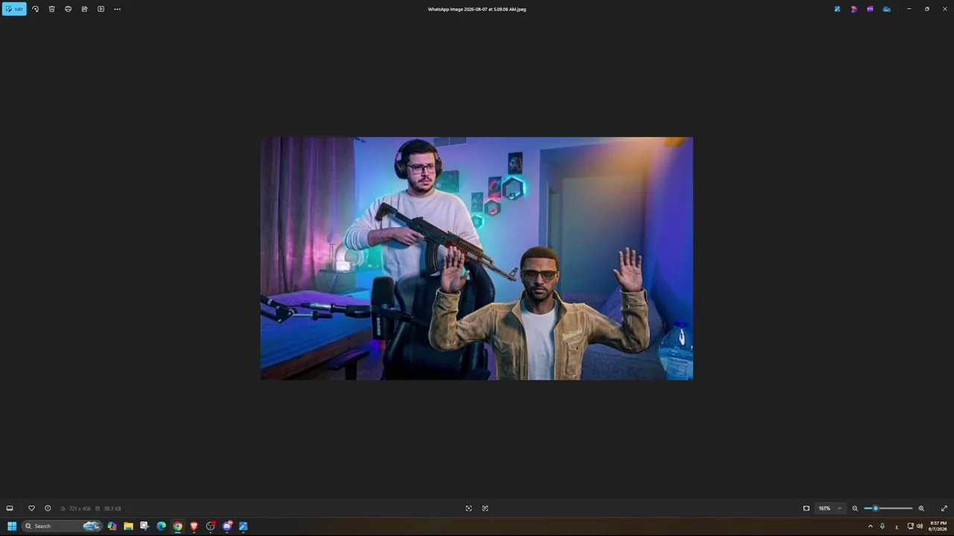This screenshot has width=954, height=536.
Task: Rotate the image with the rotate icon
Action: pyautogui.click(x=35, y=9)
